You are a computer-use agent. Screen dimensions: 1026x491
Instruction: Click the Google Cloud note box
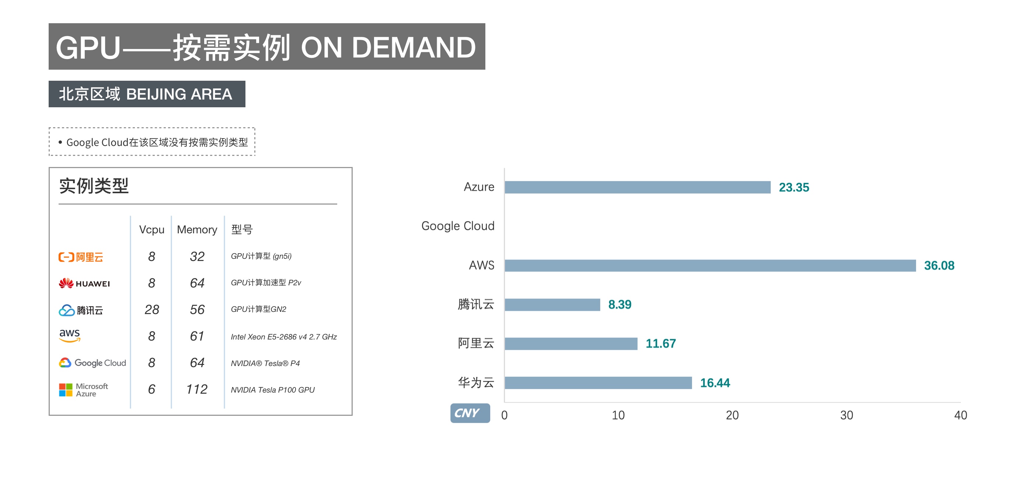152,142
